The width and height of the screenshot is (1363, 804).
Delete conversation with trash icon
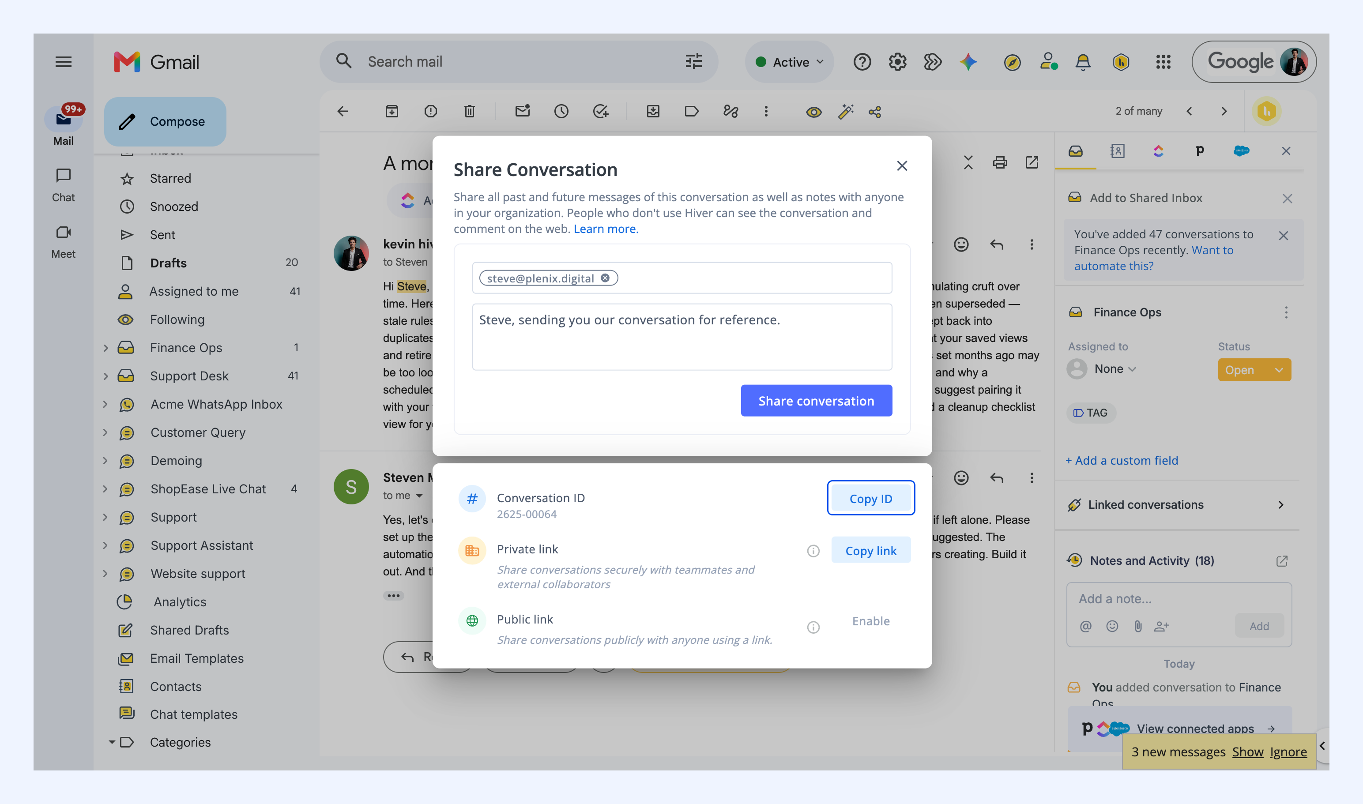(469, 112)
